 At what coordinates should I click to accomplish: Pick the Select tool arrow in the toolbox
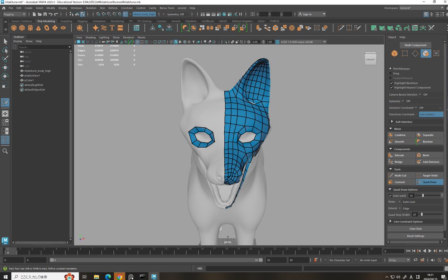click(5, 41)
